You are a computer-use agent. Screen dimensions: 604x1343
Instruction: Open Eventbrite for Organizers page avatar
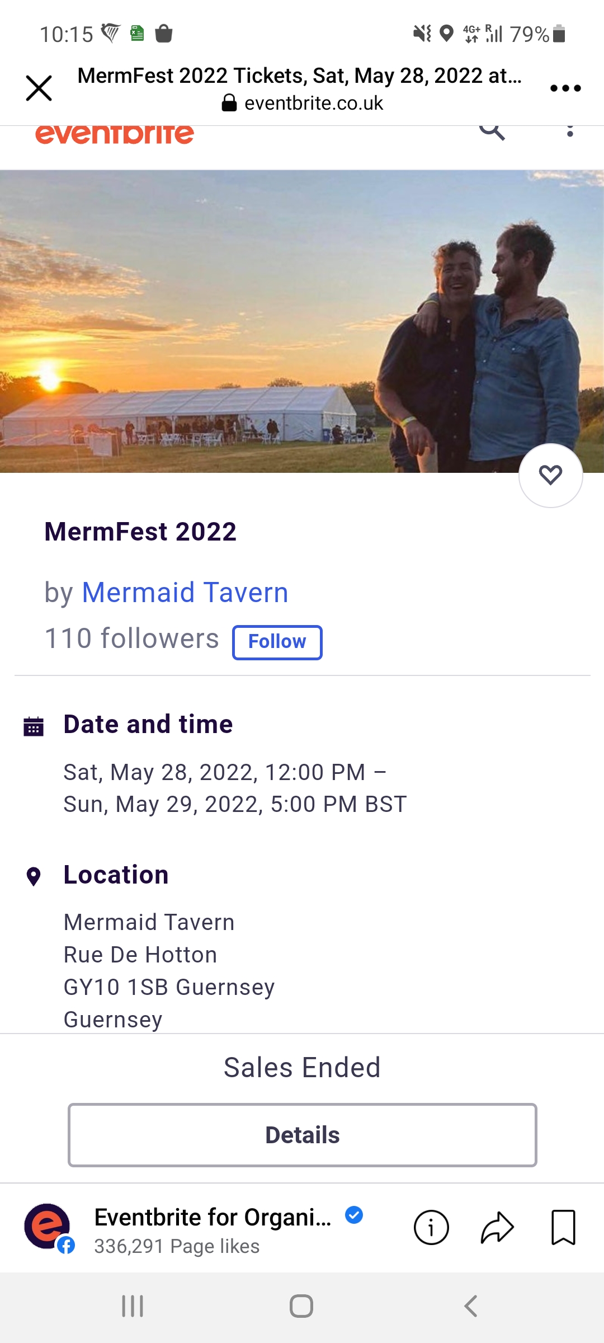click(x=48, y=1227)
